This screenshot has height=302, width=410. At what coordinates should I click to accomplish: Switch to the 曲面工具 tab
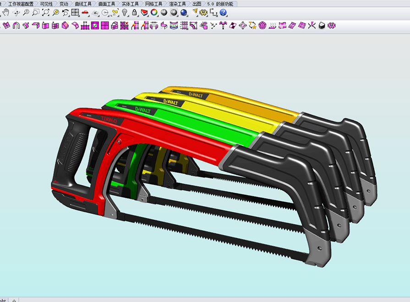coord(107,4)
